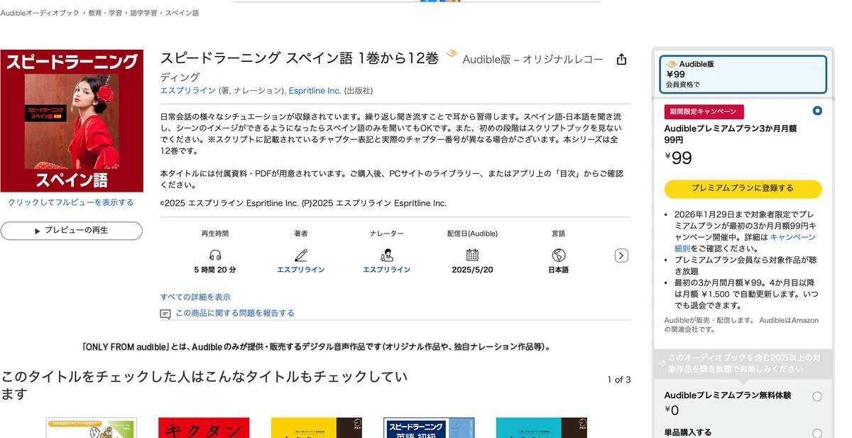The height and width of the screenshot is (438, 852).
Task: Open the キャンペーン細則 link
Action: [745, 243]
